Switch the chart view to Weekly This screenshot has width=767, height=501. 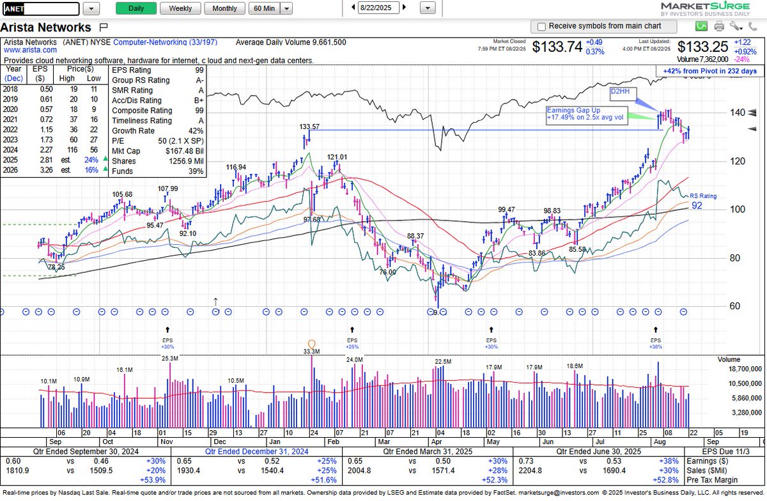(180, 8)
